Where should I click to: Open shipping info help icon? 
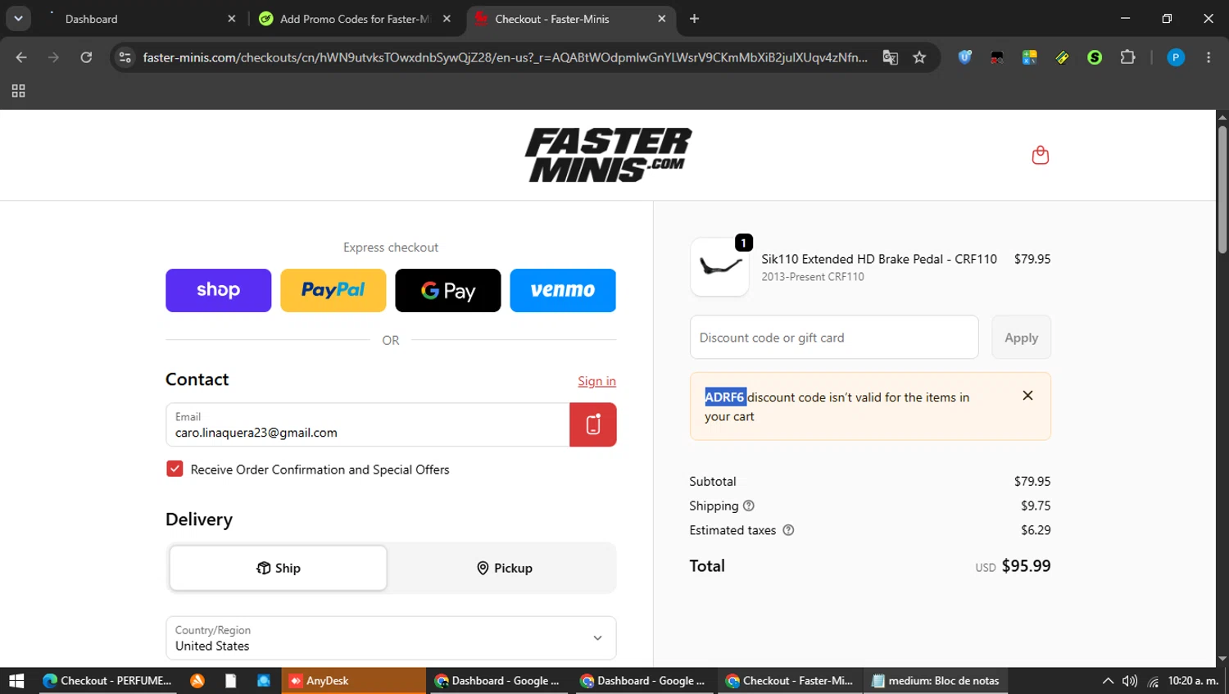[748, 506]
